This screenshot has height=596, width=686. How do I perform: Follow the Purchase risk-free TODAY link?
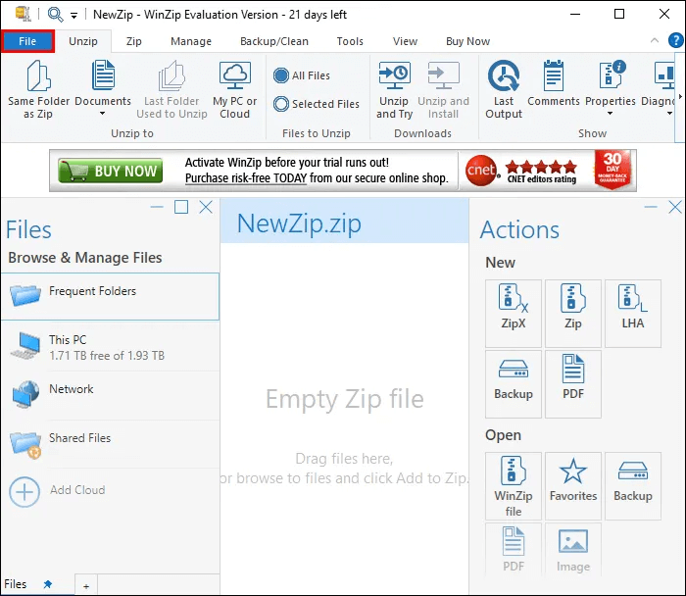click(245, 178)
